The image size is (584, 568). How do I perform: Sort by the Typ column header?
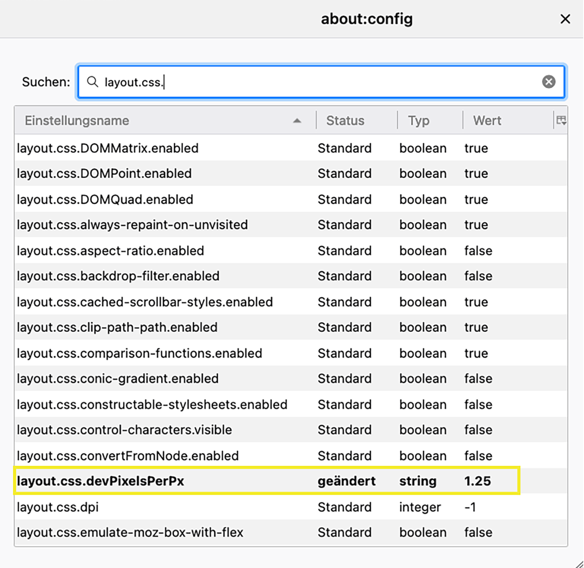point(418,121)
